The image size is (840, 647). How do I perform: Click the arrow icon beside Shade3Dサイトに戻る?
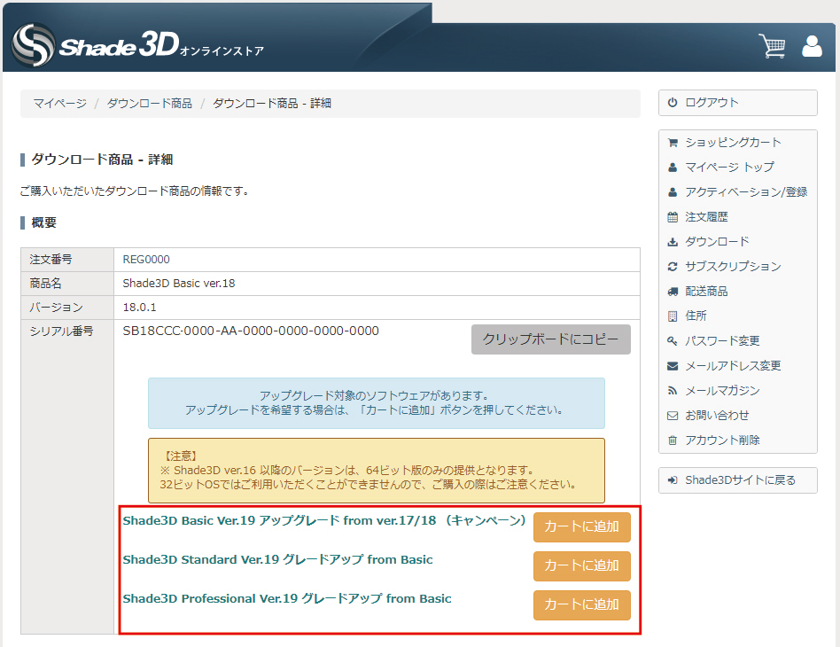[x=673, y=480]
